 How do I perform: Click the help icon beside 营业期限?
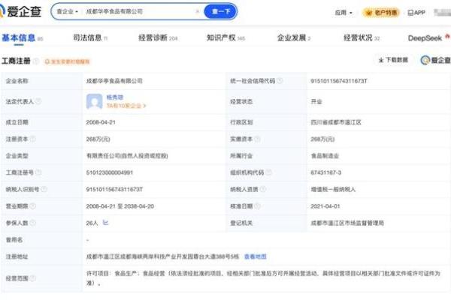[x=33, y=205]
